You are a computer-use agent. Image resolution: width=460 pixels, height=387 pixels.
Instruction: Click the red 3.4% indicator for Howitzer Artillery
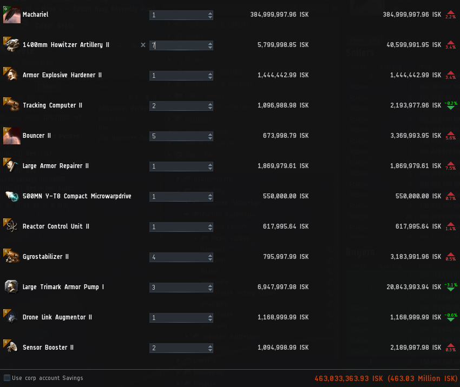pyautogui.click(x=451, y=45)
